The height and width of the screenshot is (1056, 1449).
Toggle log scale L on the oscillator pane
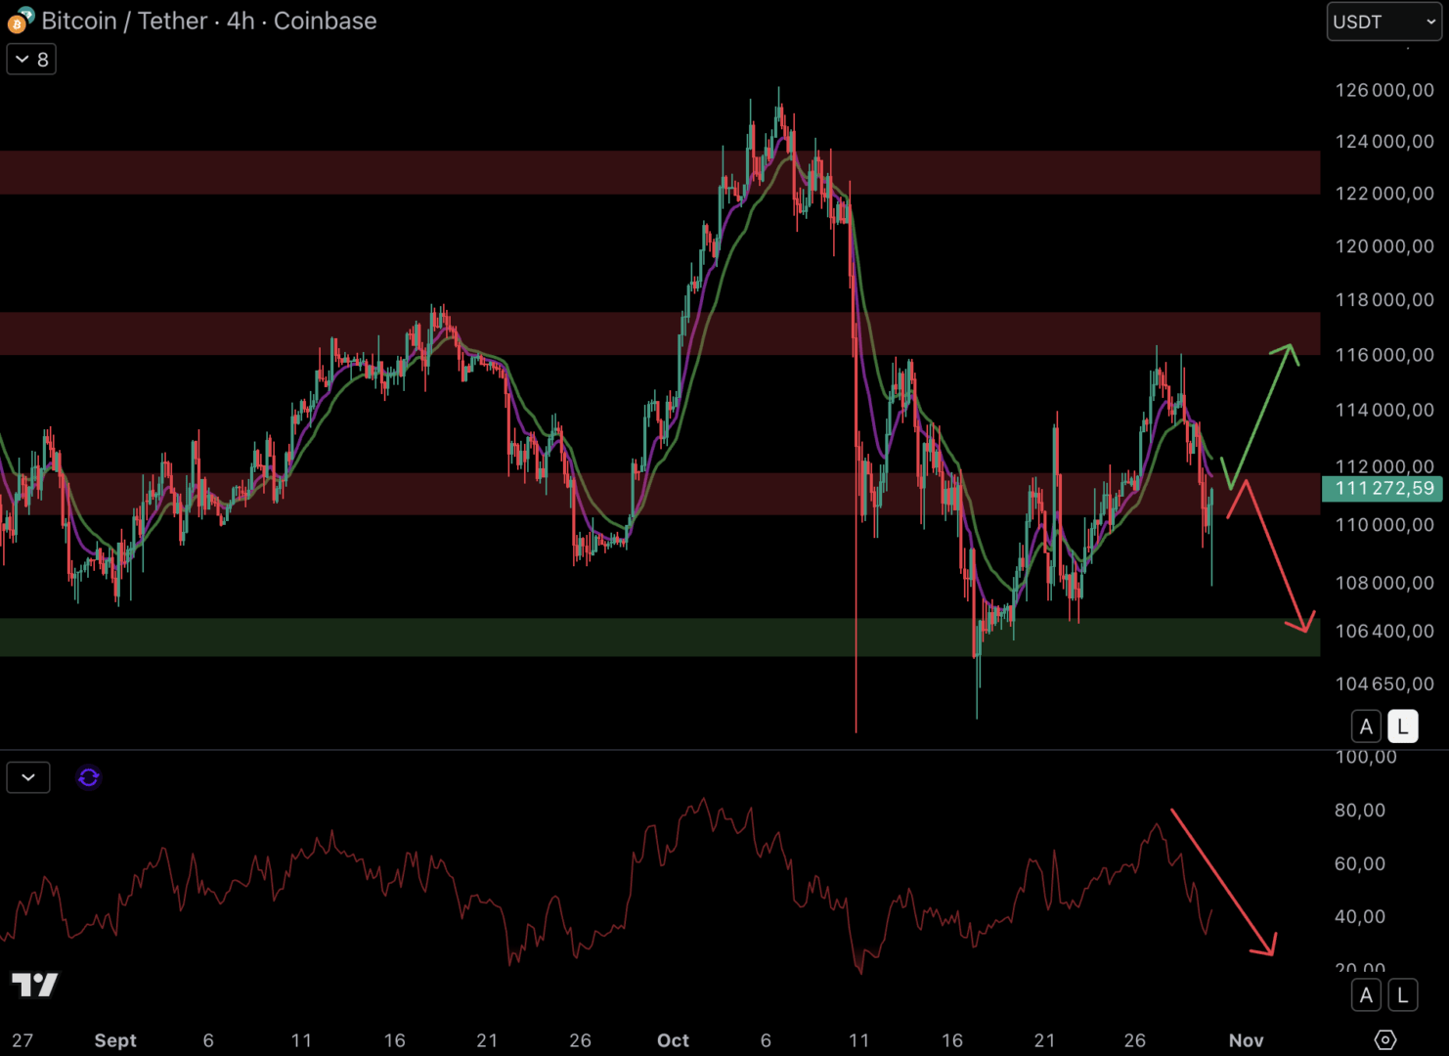click(1403, 995)
